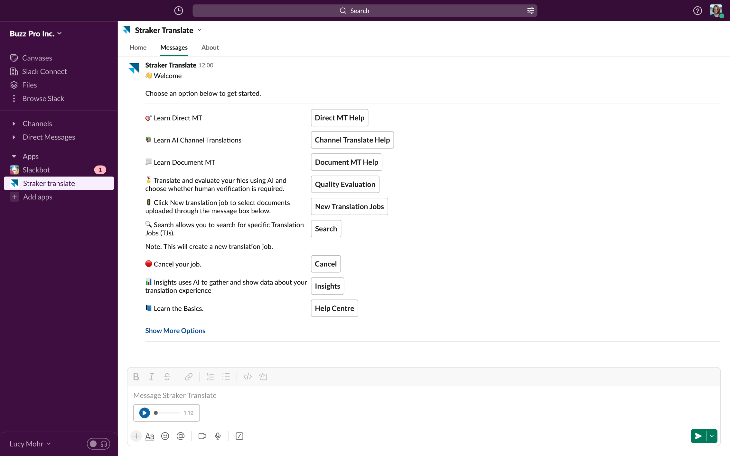The image size is (730, 456).
Task: Insert a code block
Action: click(263, 377)
